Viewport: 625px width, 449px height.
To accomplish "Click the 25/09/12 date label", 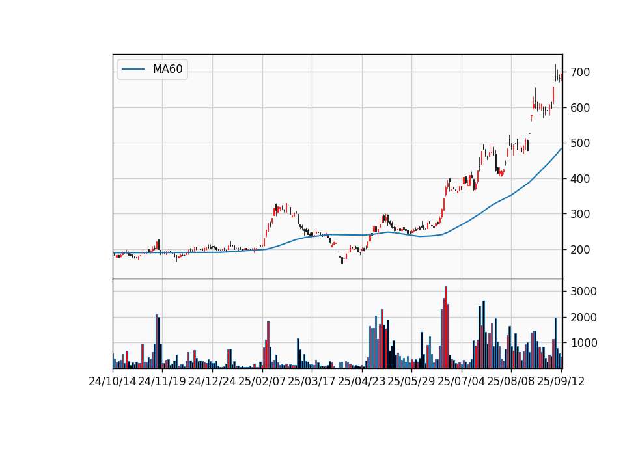I will click(561, 382).
